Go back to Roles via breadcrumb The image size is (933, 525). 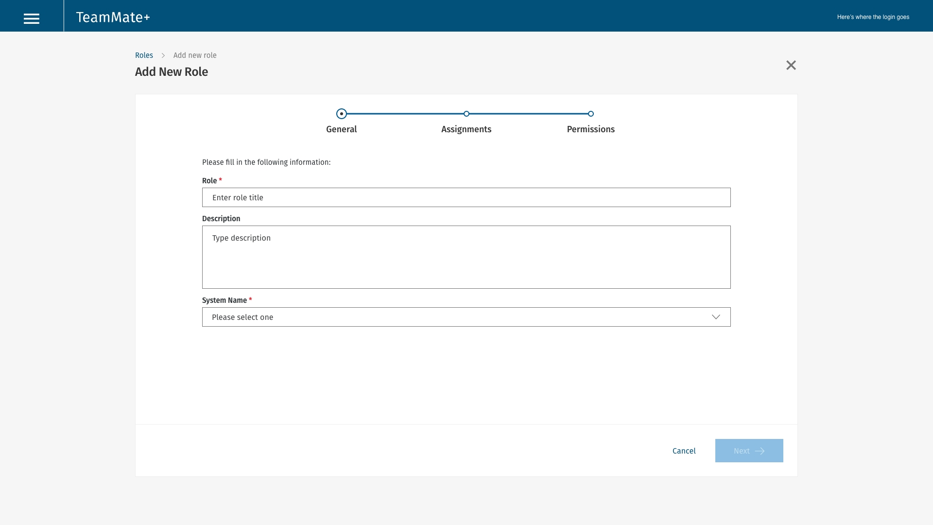(144, 55)
